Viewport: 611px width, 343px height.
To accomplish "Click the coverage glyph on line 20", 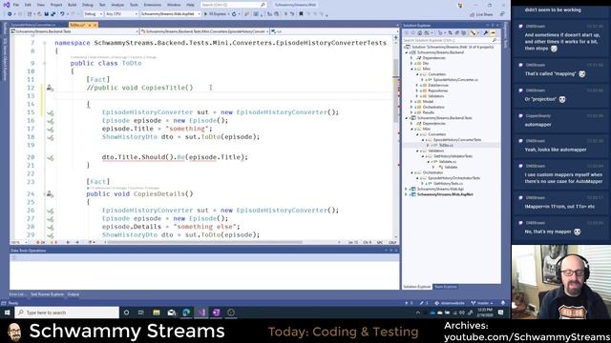I will click(51, 157).
